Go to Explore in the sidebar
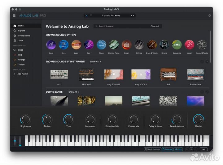223x165 pixels. point(21,31)
